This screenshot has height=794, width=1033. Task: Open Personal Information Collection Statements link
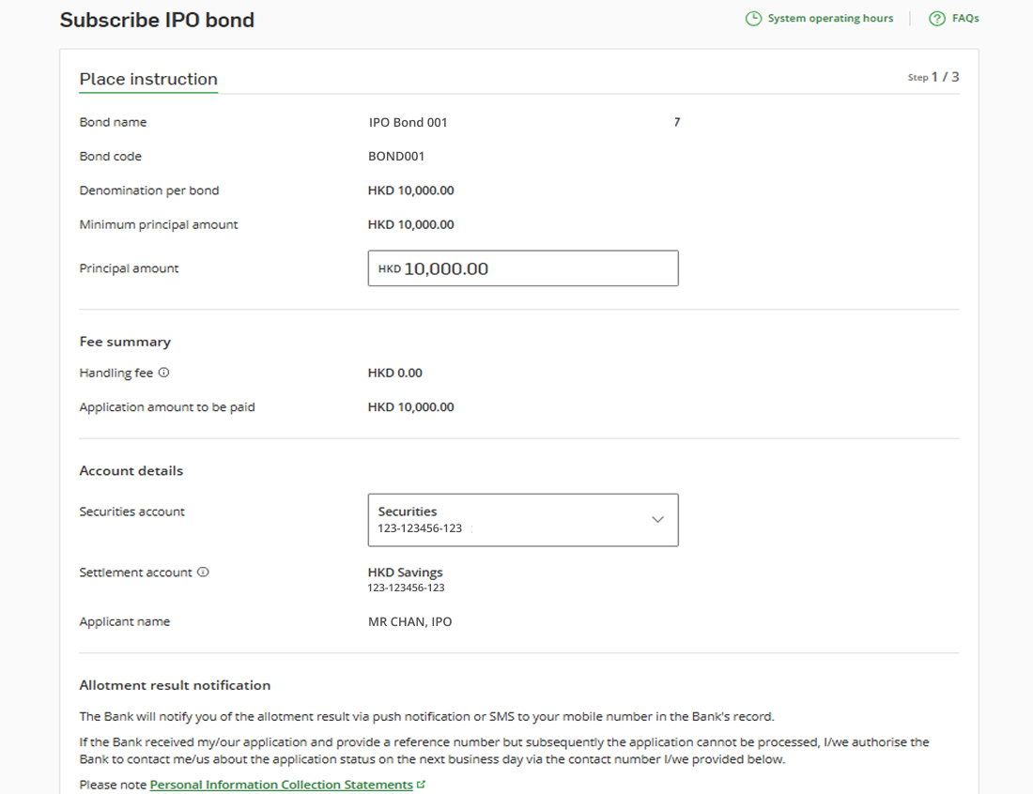pyautogui.click(x=281, y=784)
